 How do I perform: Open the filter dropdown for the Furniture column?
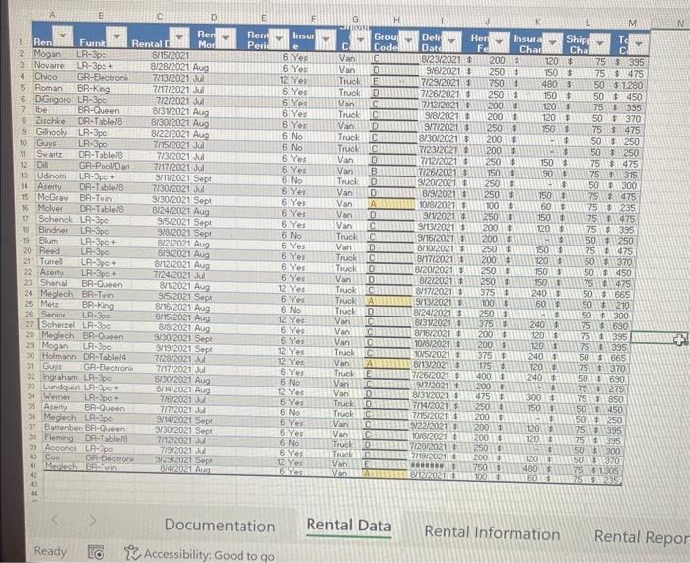(x=117, y=36)
